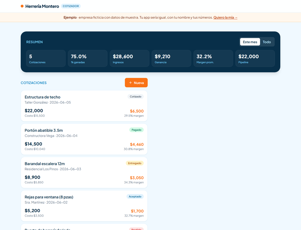Click the 'Costo $10,040' text
This screenshot has width=301, height=230.
[x=35, y=149]
